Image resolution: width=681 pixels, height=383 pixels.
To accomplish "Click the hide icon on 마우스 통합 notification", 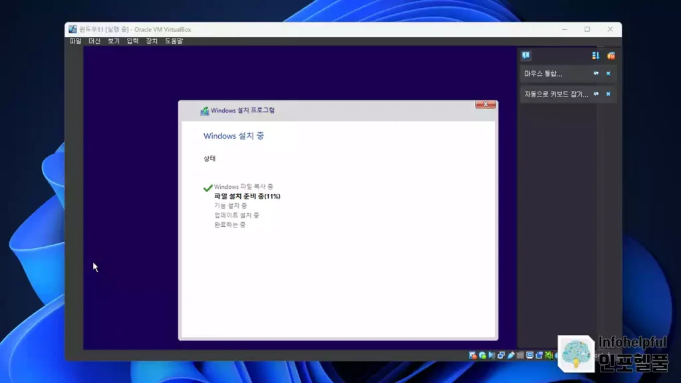I will [596, 73].
